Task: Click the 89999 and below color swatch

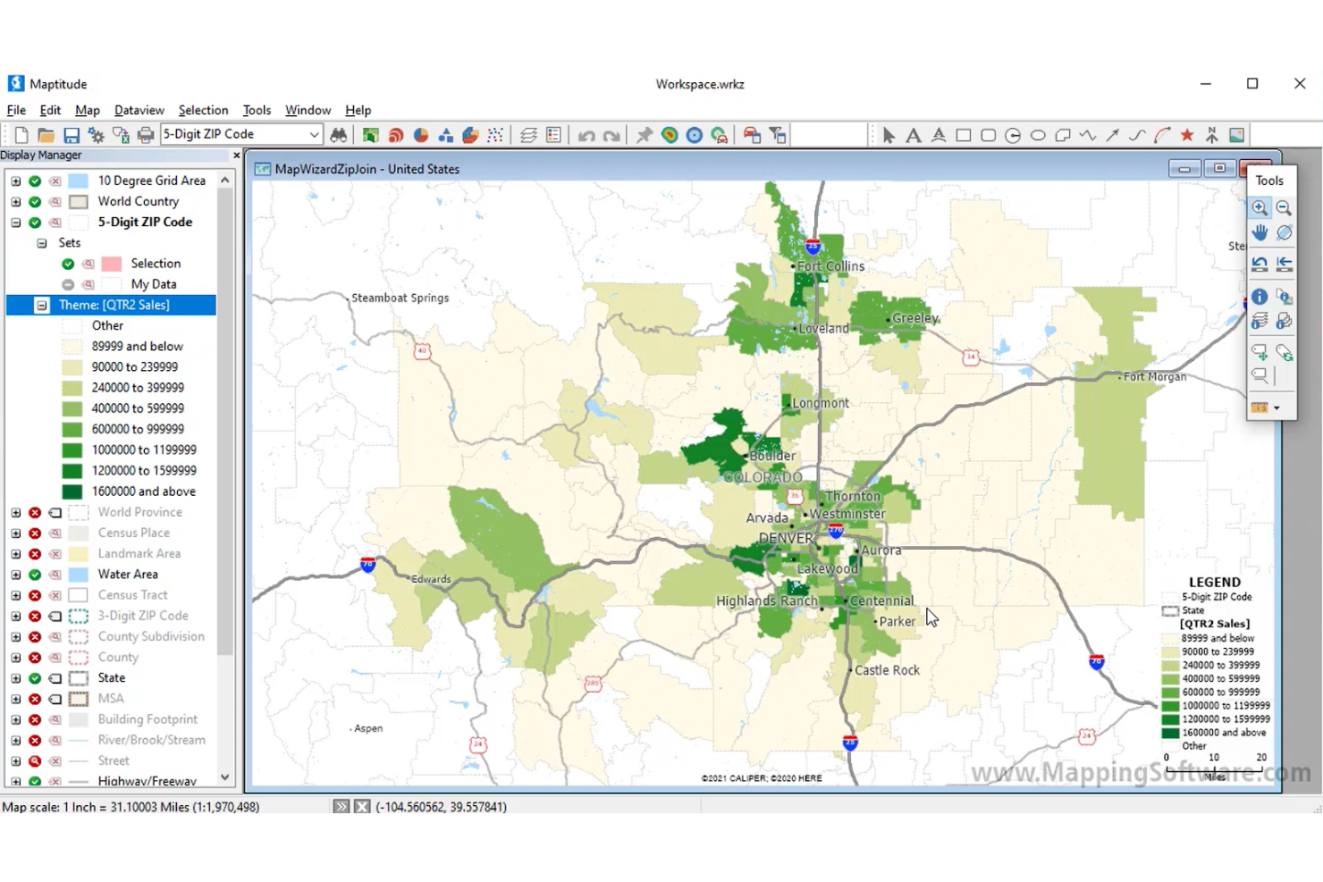Action: [x=72, y=347]
